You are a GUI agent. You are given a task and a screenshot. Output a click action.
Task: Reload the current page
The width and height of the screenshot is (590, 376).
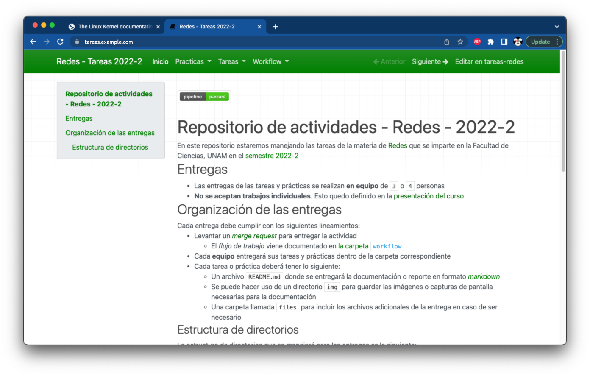(x=60, y=42)
